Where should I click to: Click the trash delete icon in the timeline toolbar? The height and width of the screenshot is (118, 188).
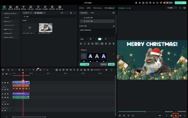[x=19, y=70]
